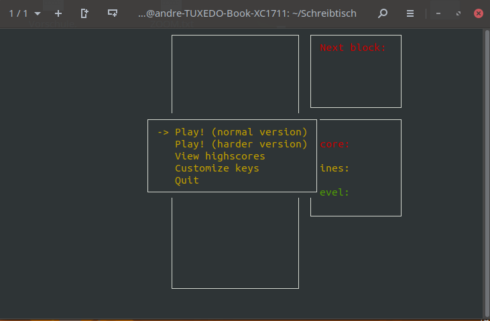The height and width of the screenshot is (321, 490).
Task: Select Play! (harder version)
Action: [241, 144]
